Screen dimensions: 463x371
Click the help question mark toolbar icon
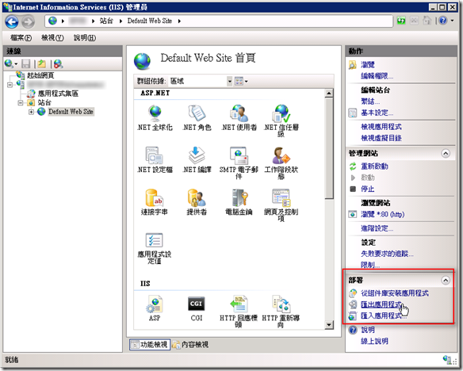443,21
